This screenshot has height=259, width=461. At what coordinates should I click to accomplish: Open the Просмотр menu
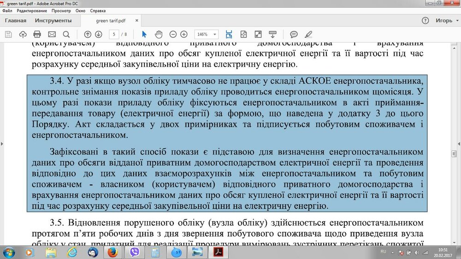point(61,11)
